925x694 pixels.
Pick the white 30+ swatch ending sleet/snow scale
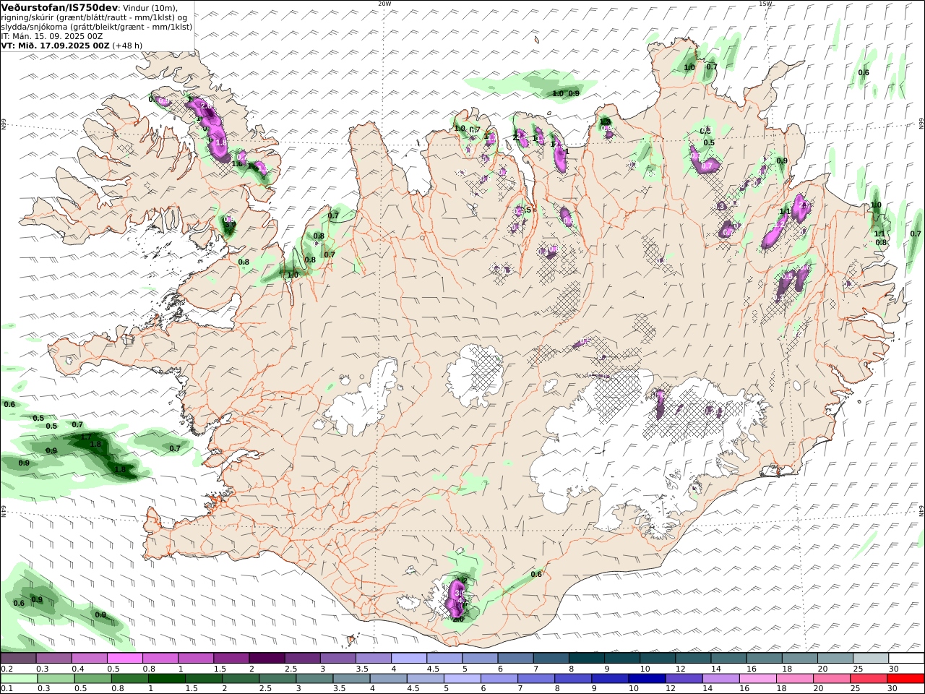906,658
